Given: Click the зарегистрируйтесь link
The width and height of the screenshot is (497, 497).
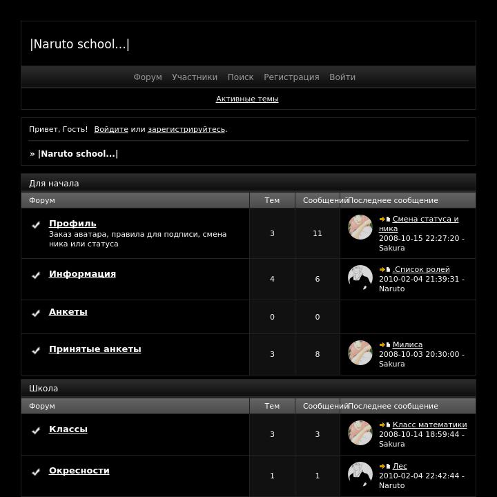Looking at the screenshot, I should [x=186, y=129].
